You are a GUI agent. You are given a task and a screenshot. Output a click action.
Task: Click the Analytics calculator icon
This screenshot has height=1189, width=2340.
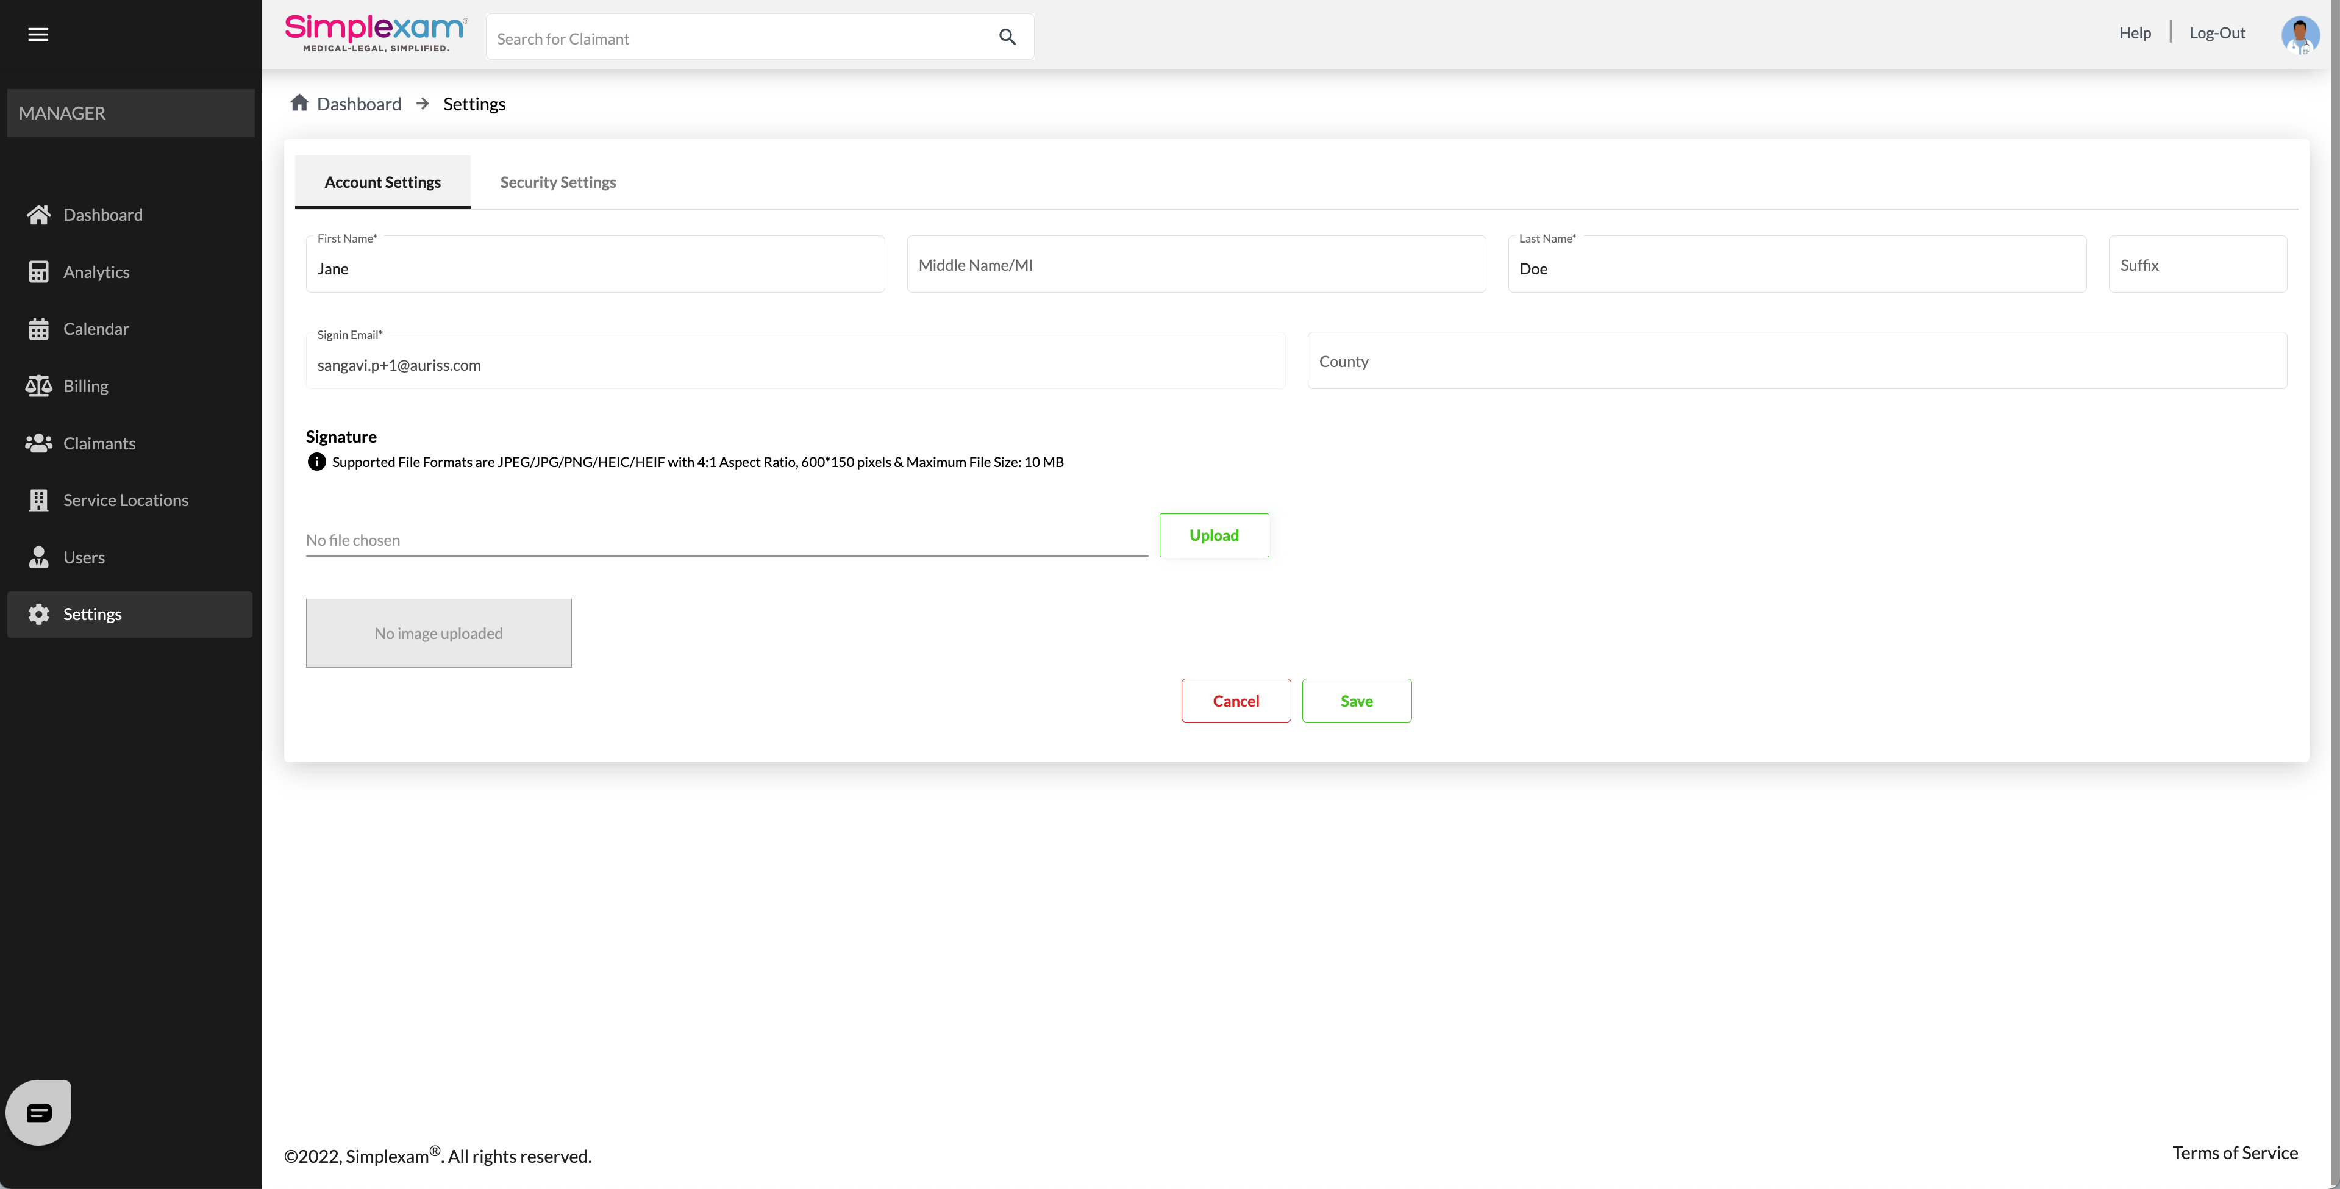38,271
